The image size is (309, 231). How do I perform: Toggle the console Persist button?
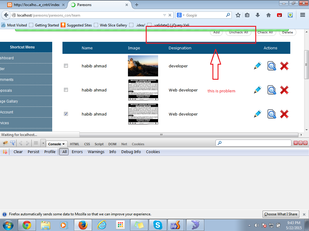[33, 152]
